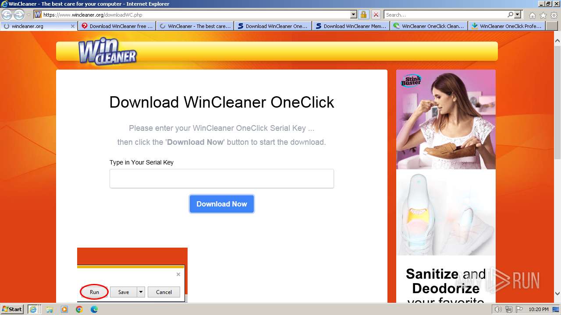Click the Search box in Internet Explorer
This screenshot has width=561, height=315.
coord(445,15)
